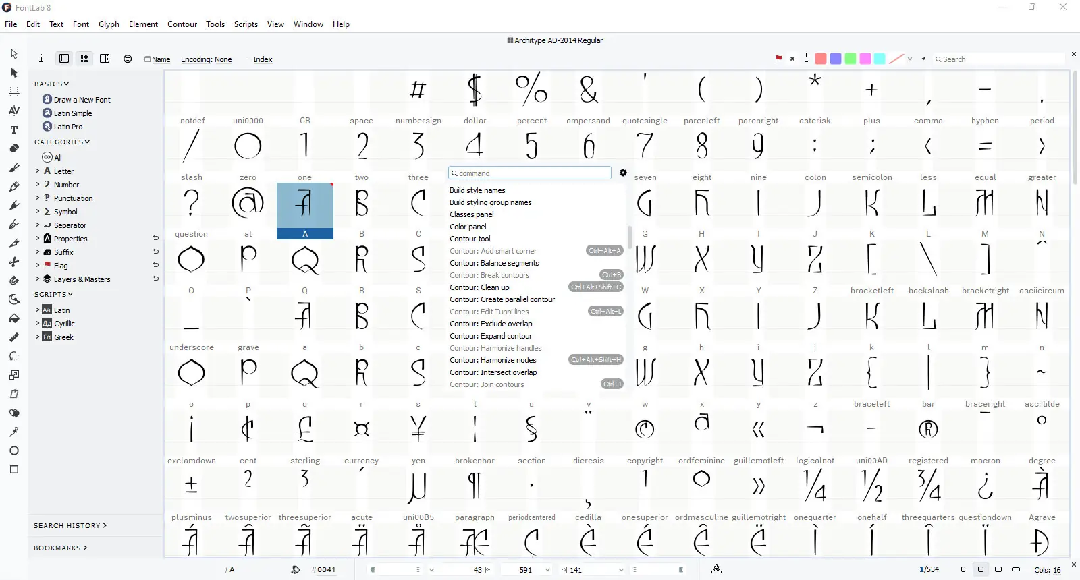1080x580 pixels.
Task: Select the Text tool
Action: coord(14,129)
